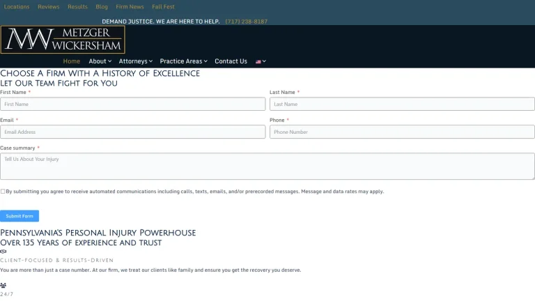This screenshot has width=535, height=301.
Task: Click the Metzger Wickersham logo
Action: pos(63,40)
